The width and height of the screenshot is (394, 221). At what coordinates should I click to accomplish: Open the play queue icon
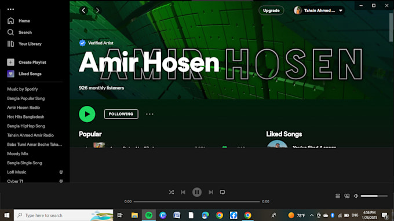pos(338,196)
